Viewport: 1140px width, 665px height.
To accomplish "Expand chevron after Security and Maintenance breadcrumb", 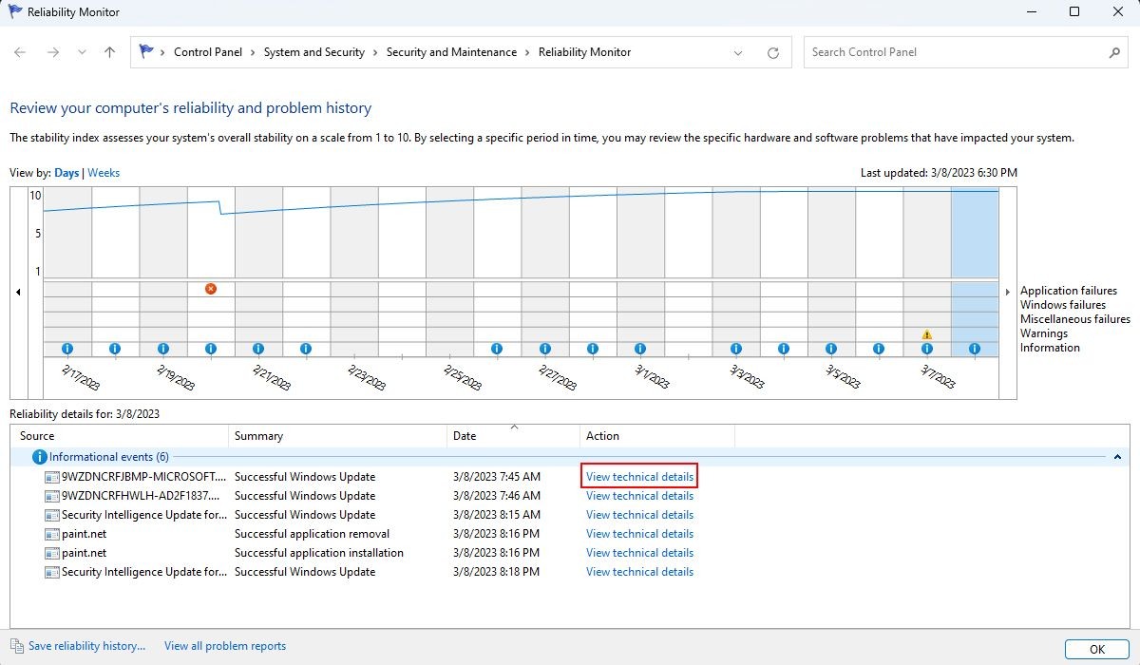I will pos(528,53).
